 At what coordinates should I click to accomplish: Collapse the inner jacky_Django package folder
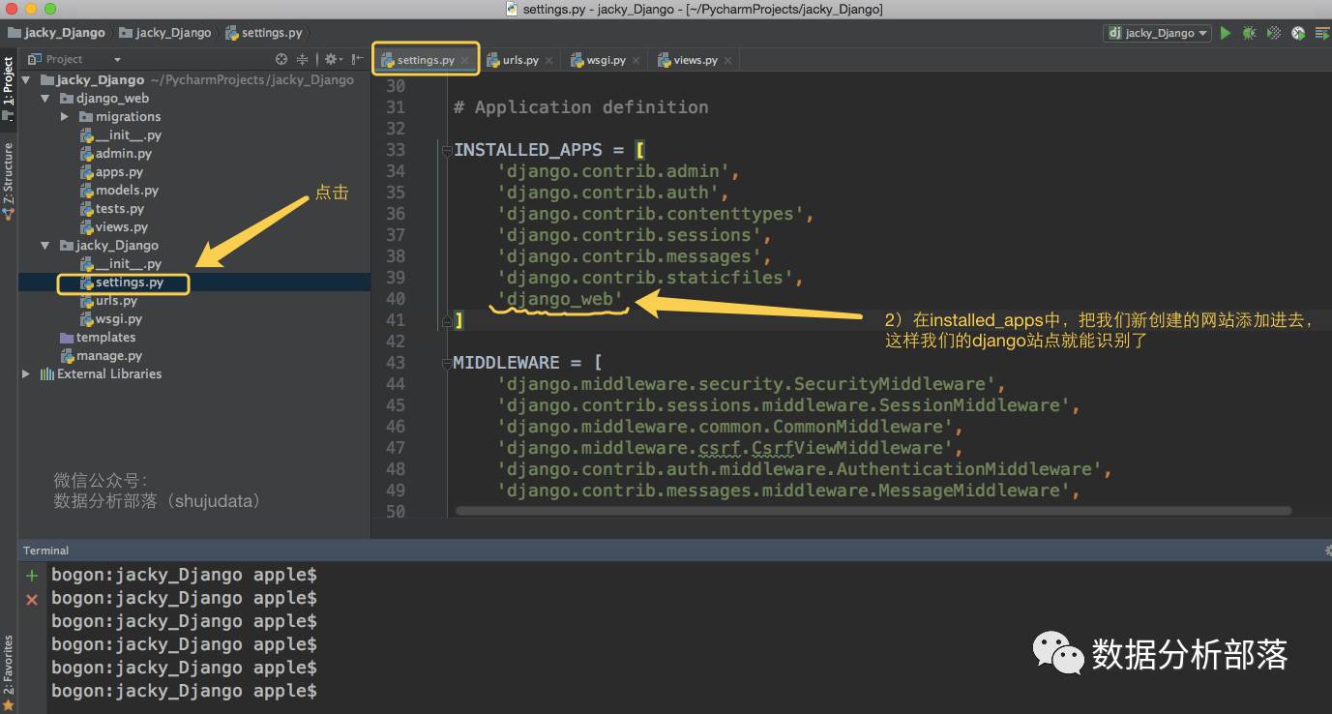pyautogui.click(x=44, y=246)
